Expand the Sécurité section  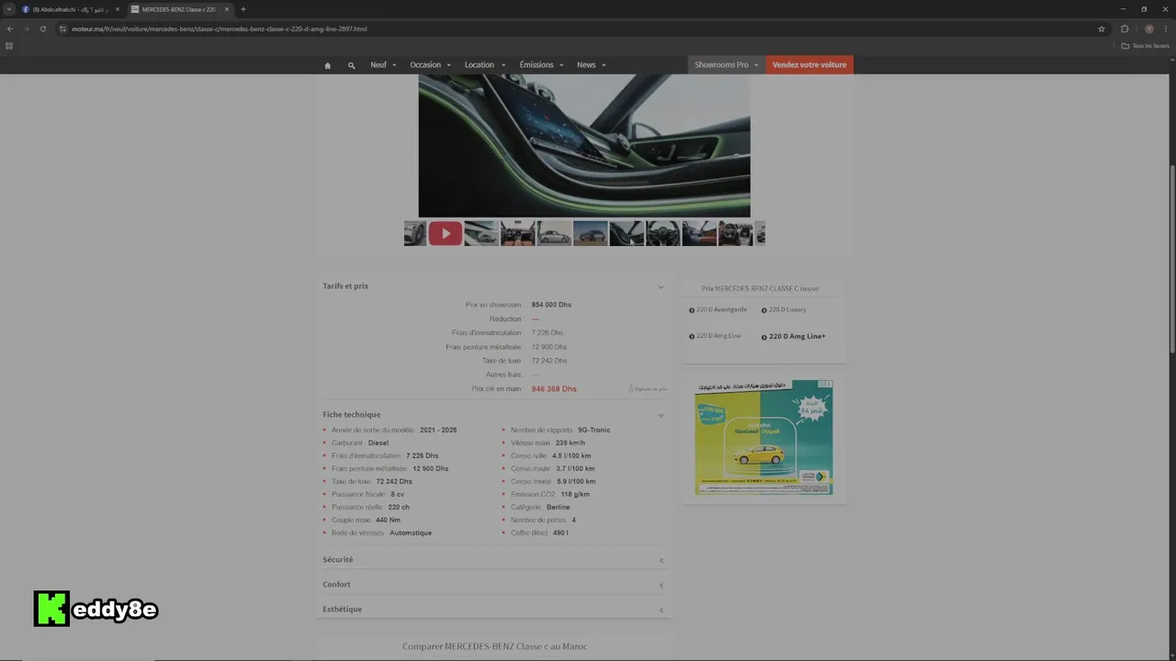493,560
